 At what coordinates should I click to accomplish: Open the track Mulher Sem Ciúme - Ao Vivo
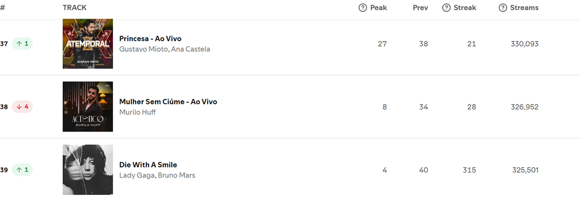point(168,102)
